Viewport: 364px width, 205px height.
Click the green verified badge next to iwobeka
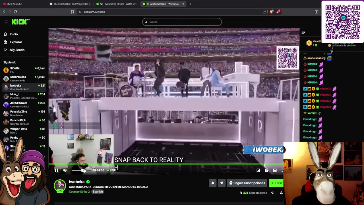click(88, 182)
